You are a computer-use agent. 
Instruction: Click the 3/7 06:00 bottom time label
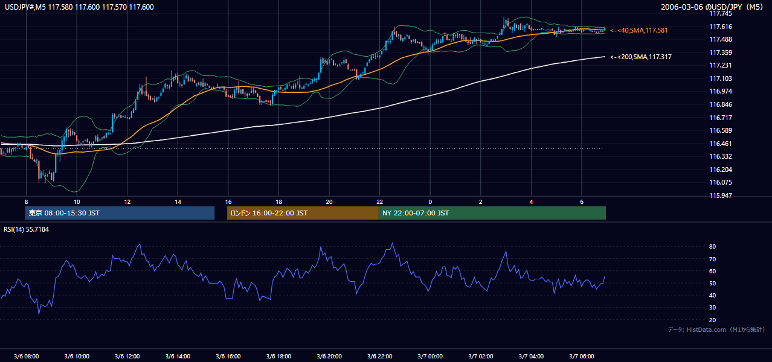pos(582,357)
